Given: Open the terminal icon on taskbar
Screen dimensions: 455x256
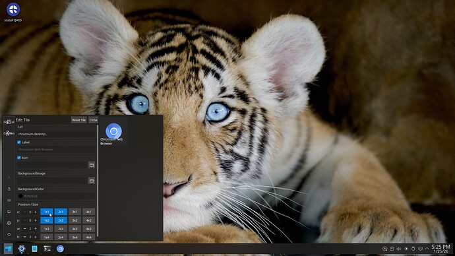Looking at the screenshot, I should tap(47, 249).
